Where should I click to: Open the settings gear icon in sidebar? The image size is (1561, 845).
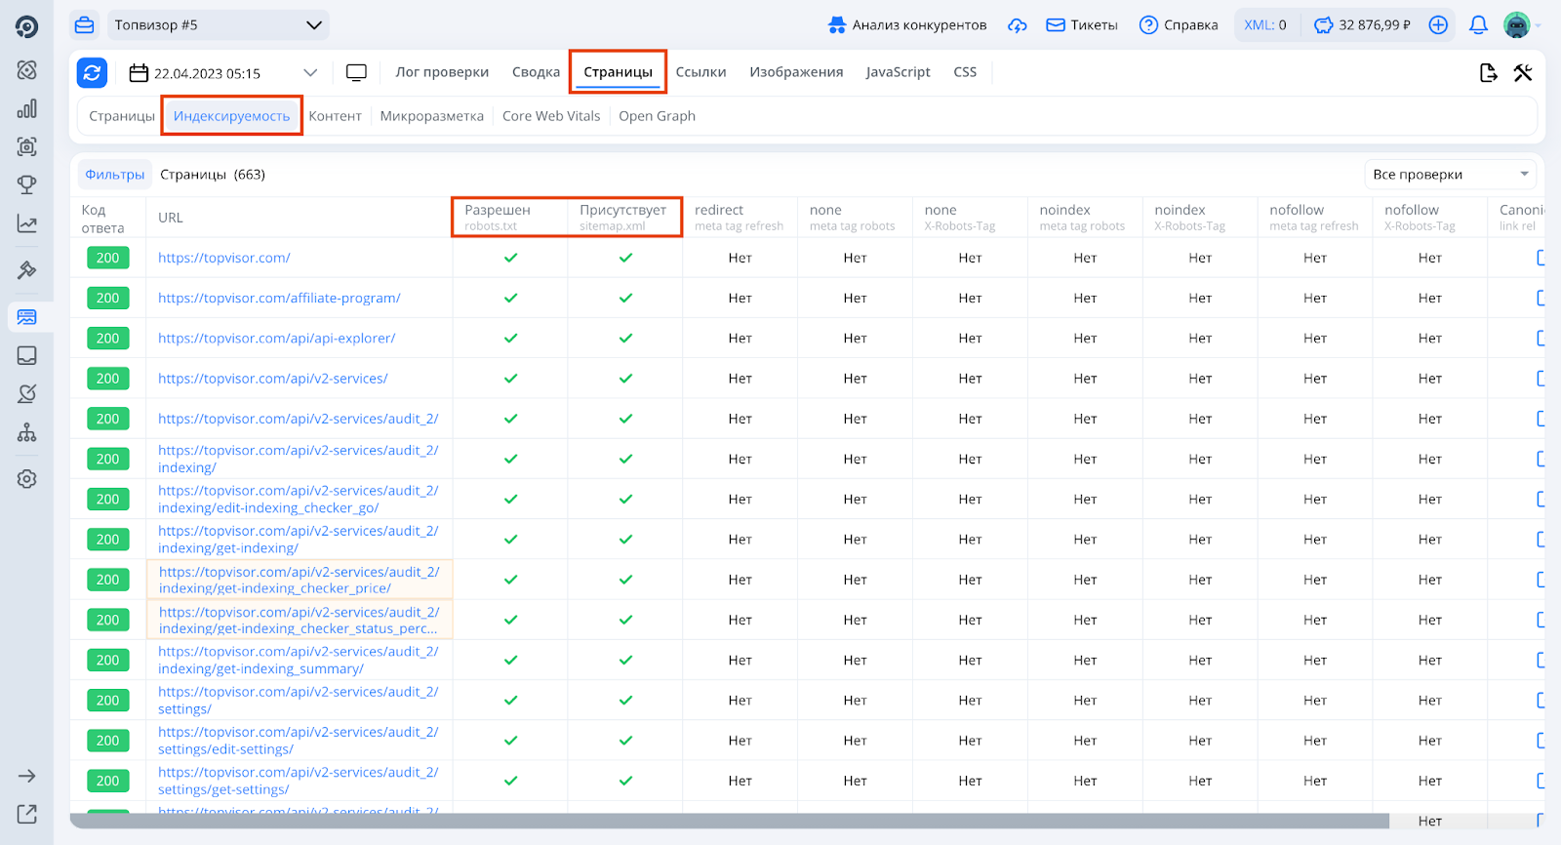click(x=27, y=479)
